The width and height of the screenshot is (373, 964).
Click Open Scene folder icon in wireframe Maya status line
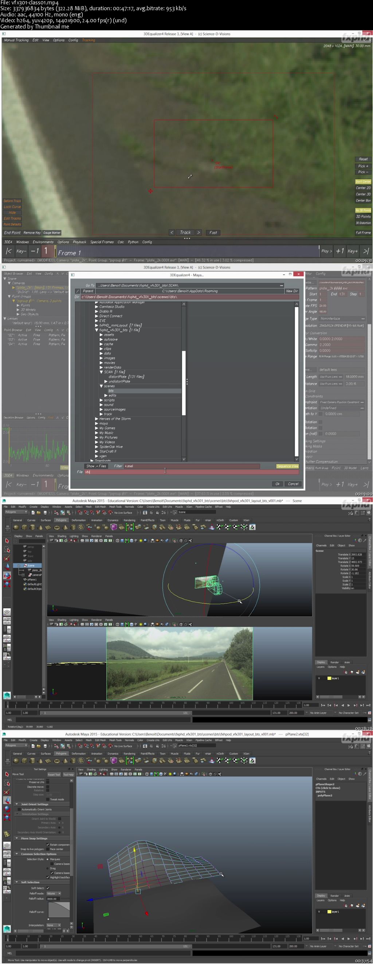click(x=39, y=746)
